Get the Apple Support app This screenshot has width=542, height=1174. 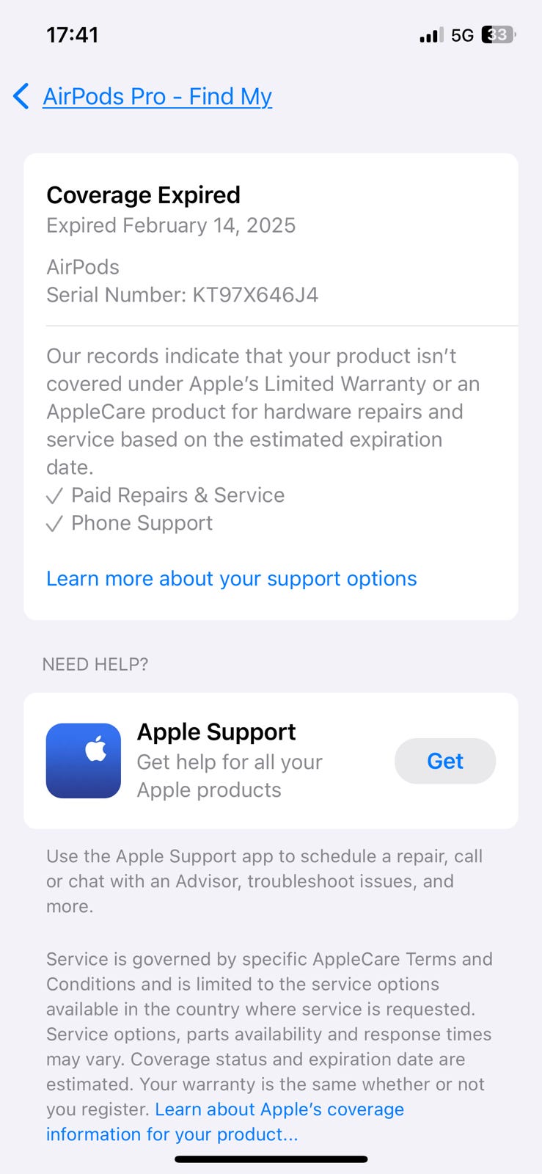pyautogui.click(x=445, y=761)
